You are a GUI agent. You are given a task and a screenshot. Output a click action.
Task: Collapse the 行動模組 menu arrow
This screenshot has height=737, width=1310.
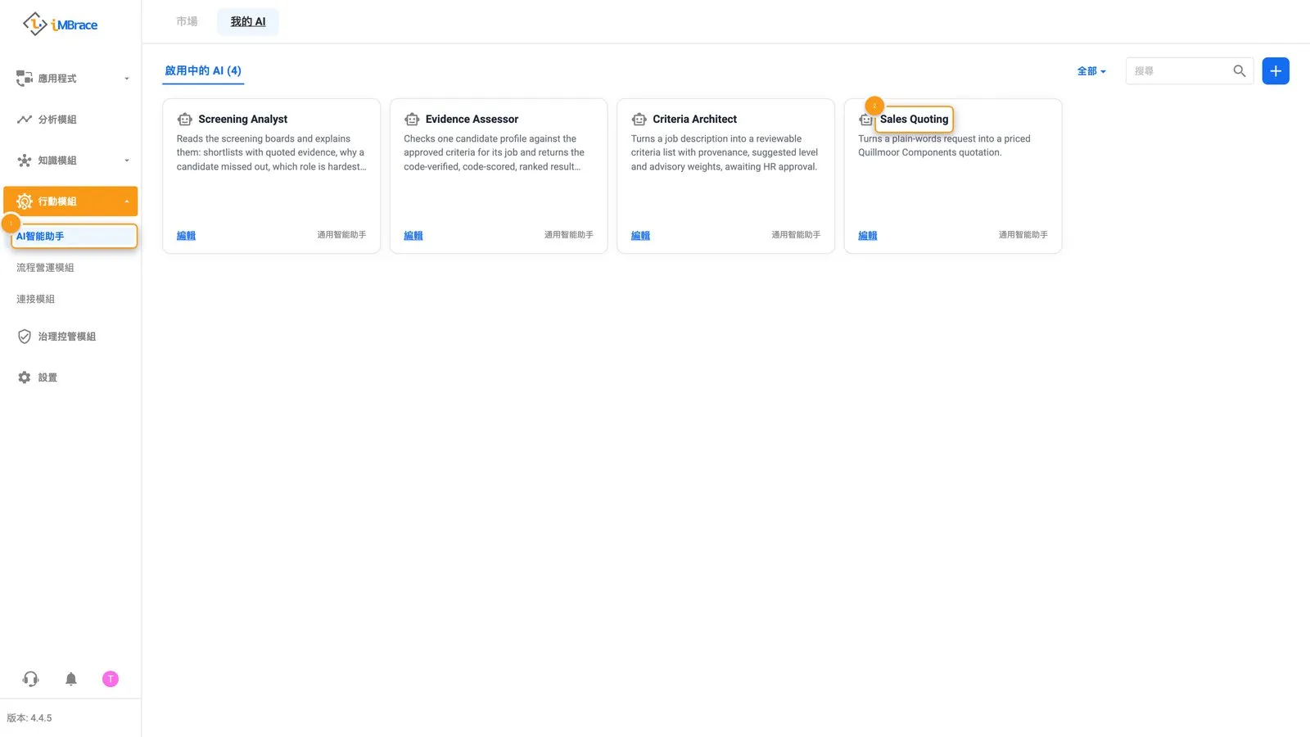(x=127, y=201)
